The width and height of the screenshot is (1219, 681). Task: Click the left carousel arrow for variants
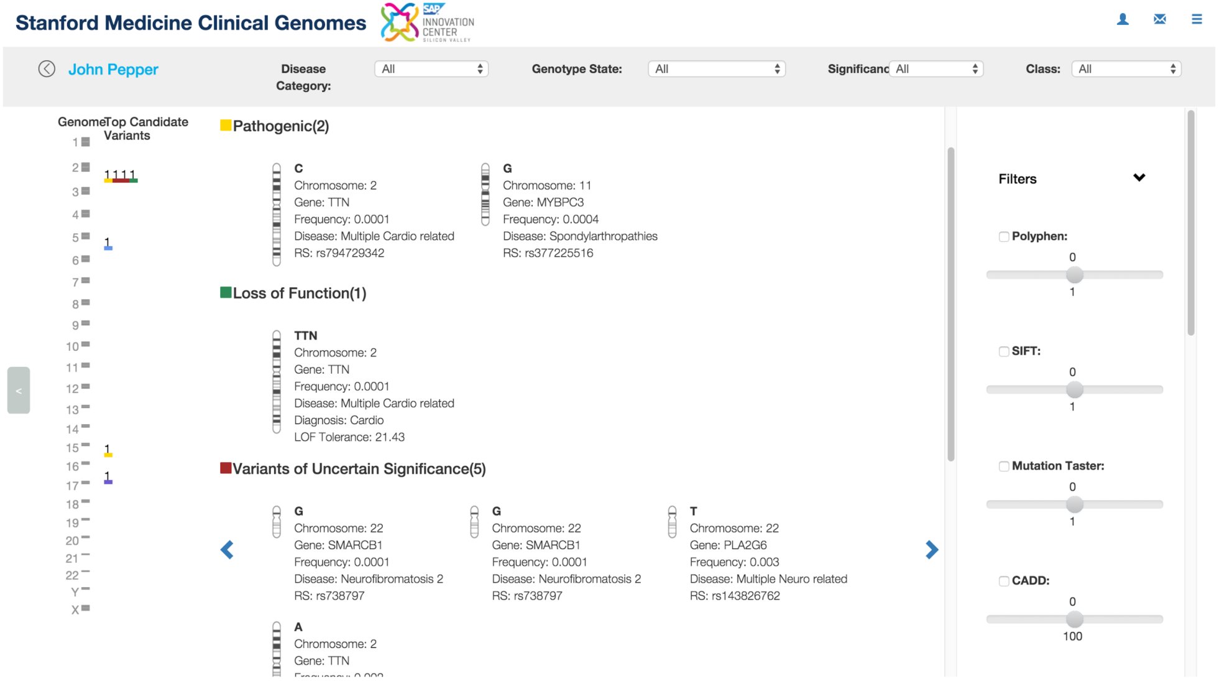(x=227, y=550)
